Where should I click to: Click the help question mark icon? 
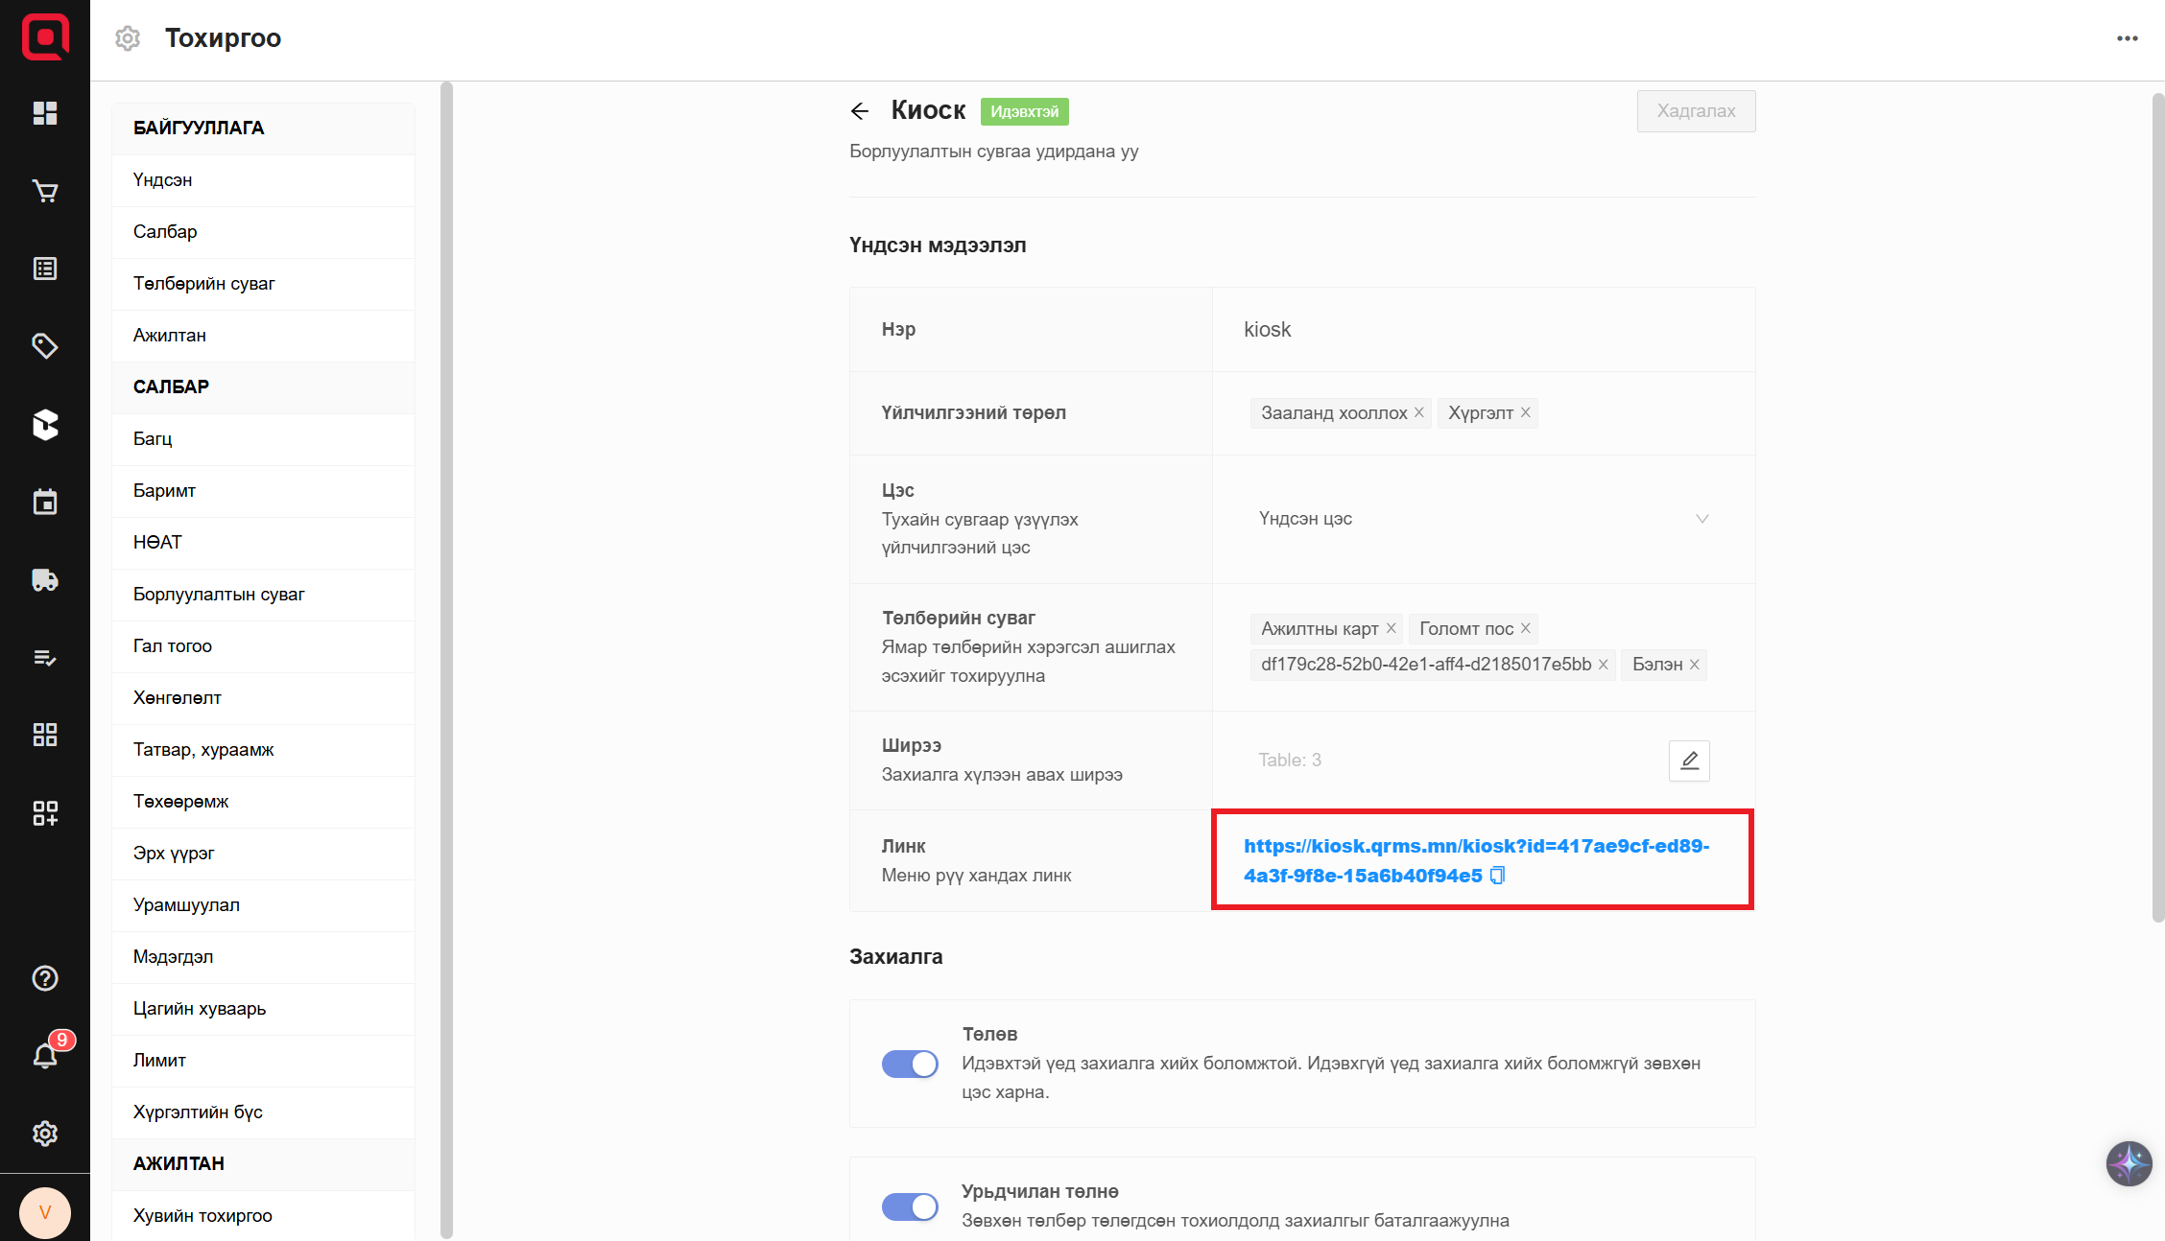(45, 978)
